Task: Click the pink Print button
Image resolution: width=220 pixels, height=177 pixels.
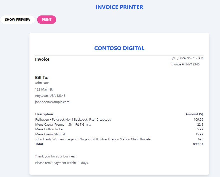Action: (46, 20)
